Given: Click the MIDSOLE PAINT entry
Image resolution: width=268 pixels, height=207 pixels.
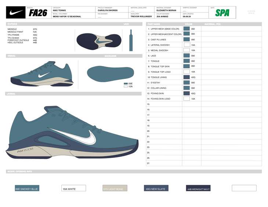Looking at the screenshot, I should [x=15, y=32].
